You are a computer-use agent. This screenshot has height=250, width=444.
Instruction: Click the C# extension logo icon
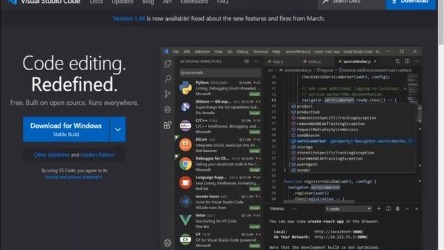pyautogui.click(x=185, y=239)
